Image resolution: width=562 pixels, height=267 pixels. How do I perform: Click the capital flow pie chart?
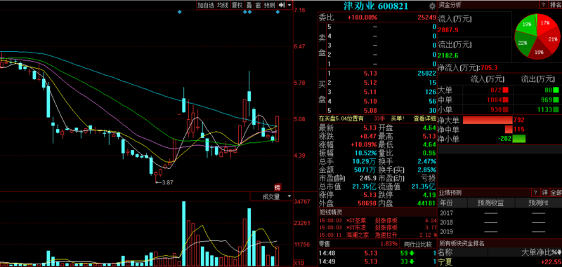[536, 36]
